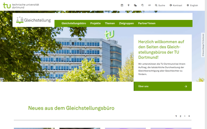Click the Über uns button
Viewport: 207px width, 129px height.
[162, 86]
